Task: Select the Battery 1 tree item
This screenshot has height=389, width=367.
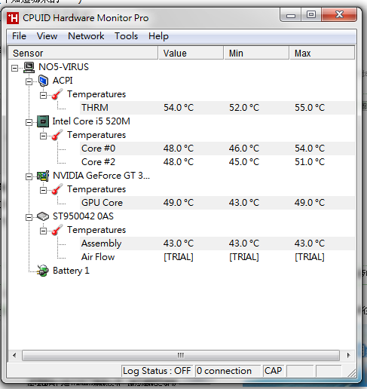Action: (x=71, y=271)
